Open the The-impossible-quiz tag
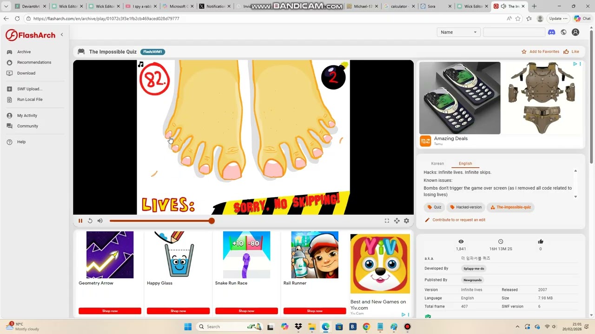 510,207
